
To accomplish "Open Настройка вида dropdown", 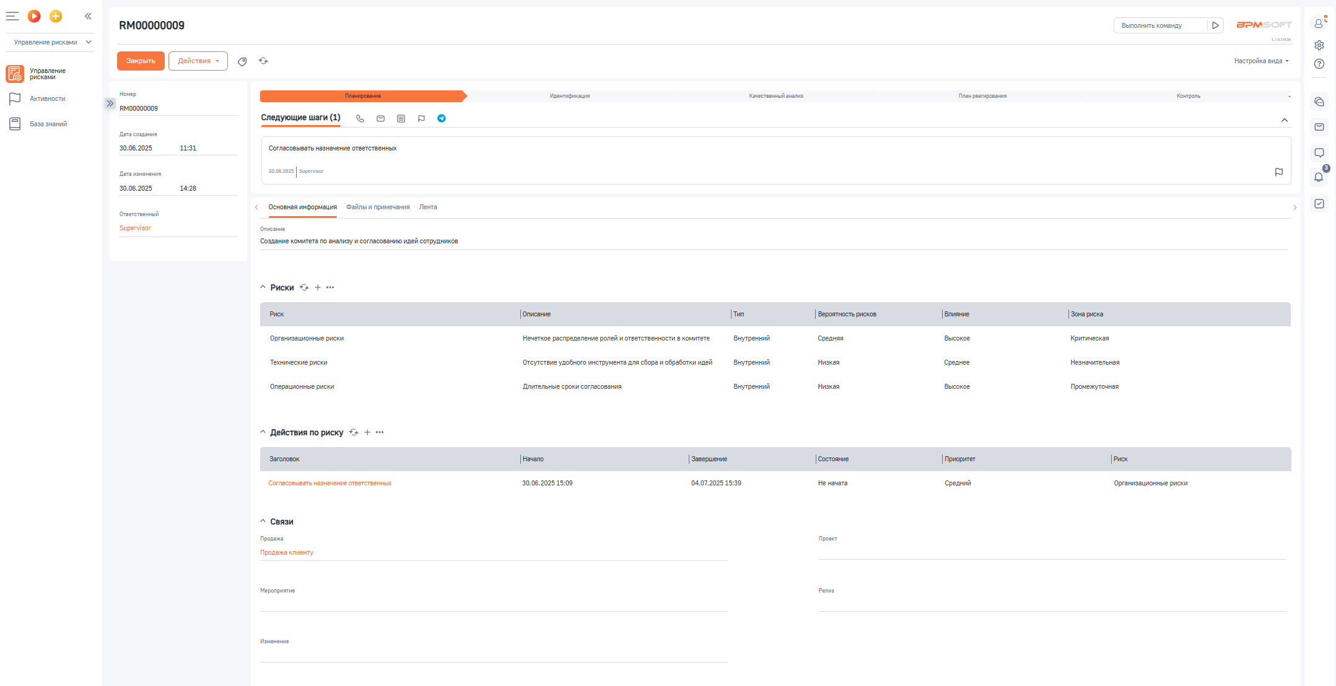I will pyautogui.click(x=1261, y=61).
